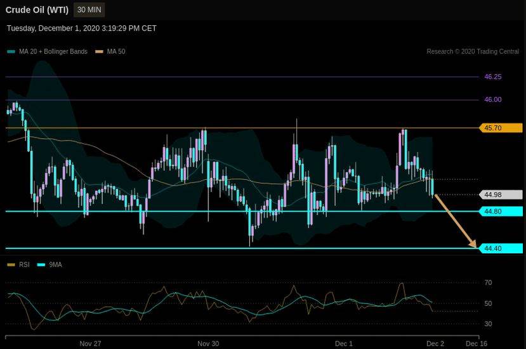Click the MA 50 legend color swatch
Screen dimensions: 526x349
99,51
